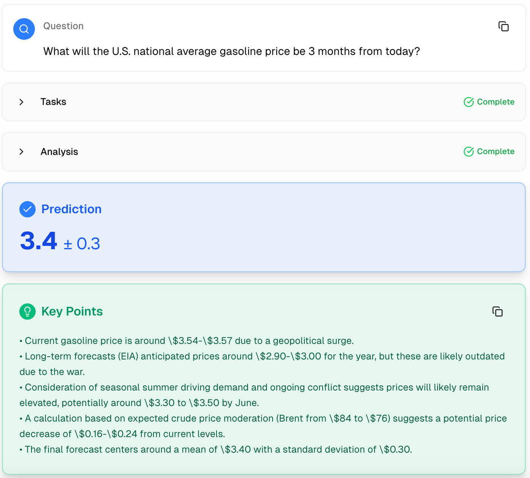Click the ± 0.3 uncertainty value
Viewport: 530px width, 478px height.
pos(82,244)
